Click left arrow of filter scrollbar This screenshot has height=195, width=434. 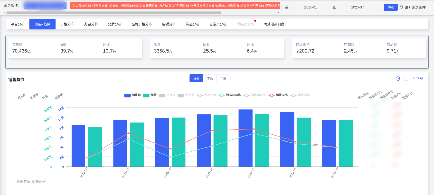pos(5,13)
